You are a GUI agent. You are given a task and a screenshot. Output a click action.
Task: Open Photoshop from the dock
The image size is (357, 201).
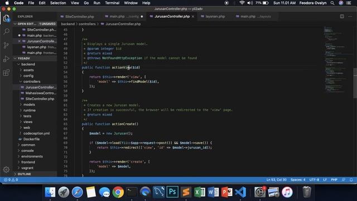click(172, 192)
